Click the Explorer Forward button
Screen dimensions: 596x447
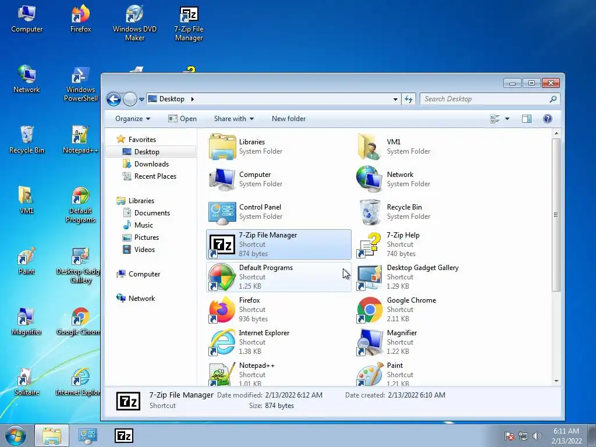coord(130,99)
